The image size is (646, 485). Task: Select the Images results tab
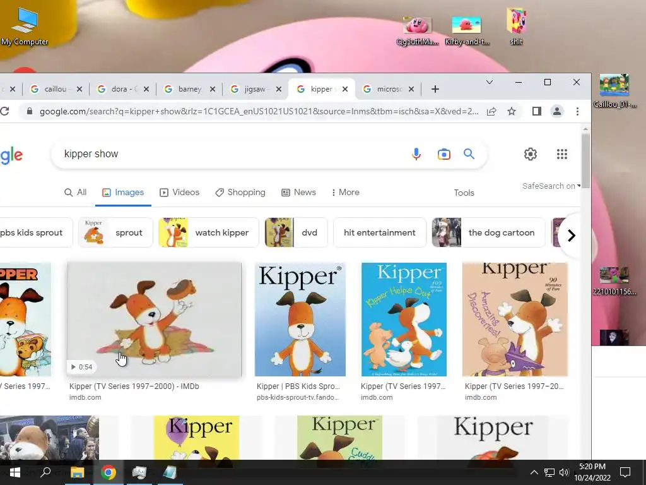[x=123, y=192]
